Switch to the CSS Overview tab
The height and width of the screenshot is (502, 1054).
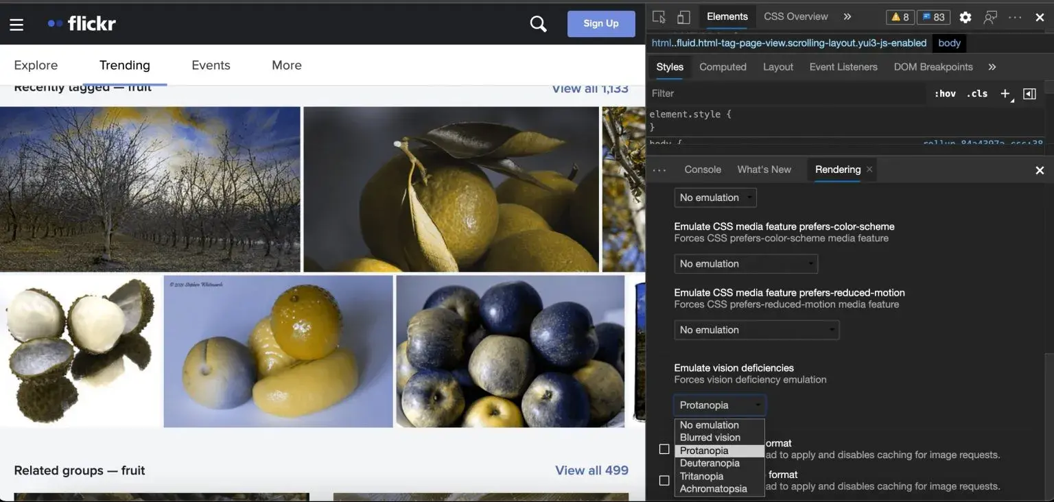click(796, 17)
